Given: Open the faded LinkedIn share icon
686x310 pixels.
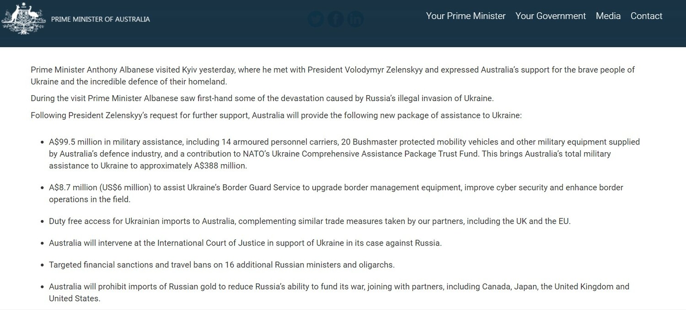Looking at the screenshot, I should [355, 19].
